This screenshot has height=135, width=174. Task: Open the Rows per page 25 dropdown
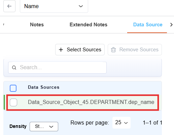pos(121,123)
